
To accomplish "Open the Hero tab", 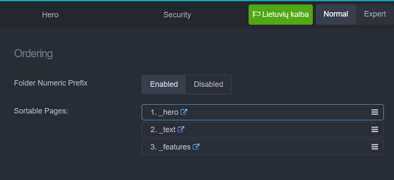I will click(50, 15).
